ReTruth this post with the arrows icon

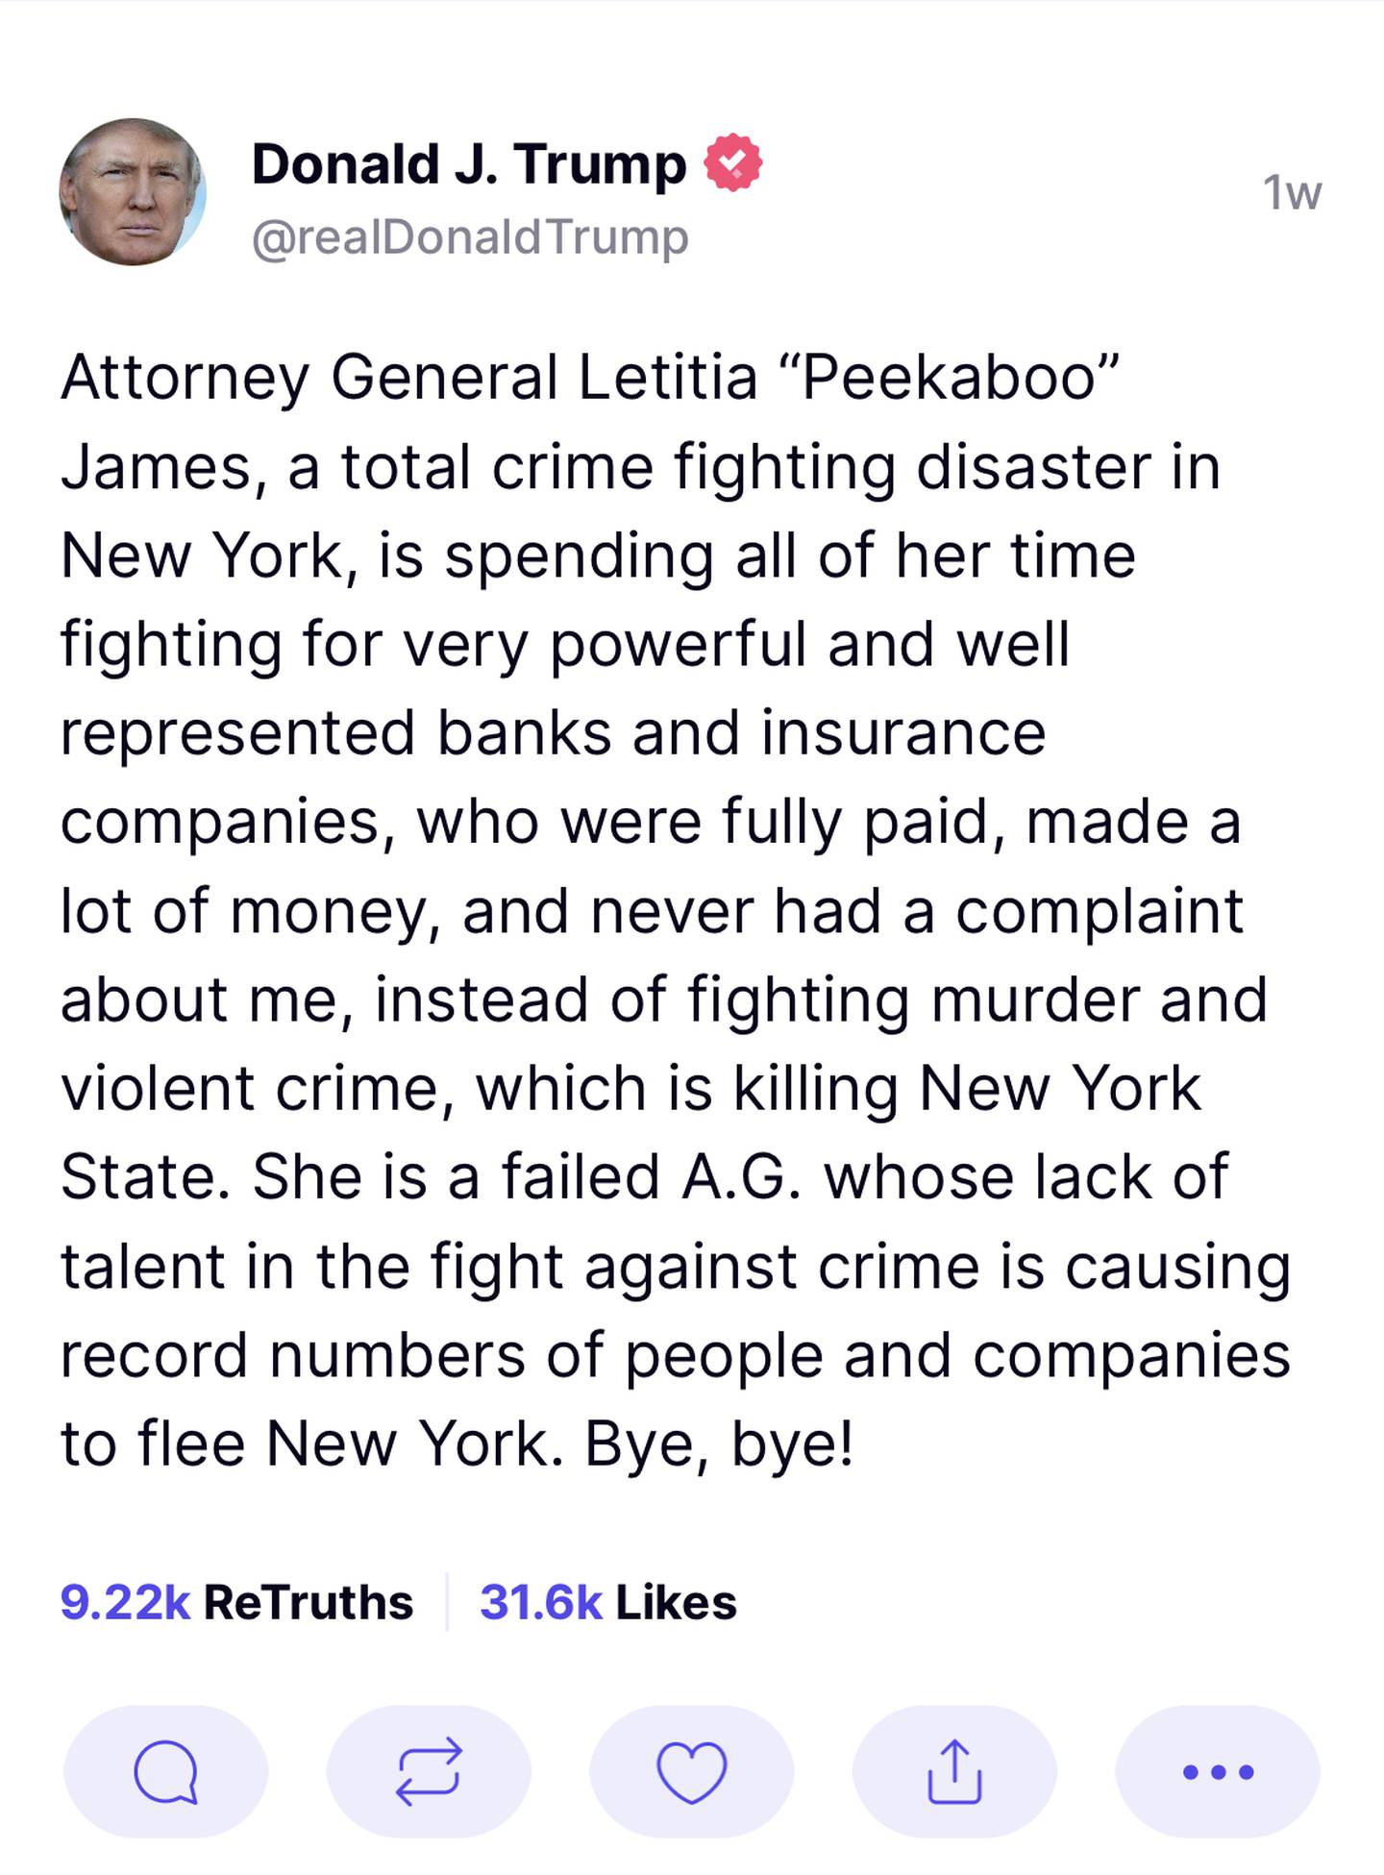429,1771
